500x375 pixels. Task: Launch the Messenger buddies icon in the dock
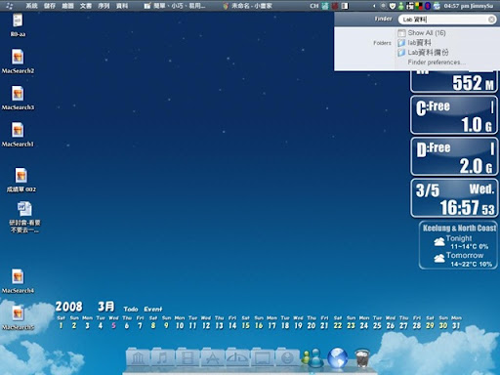tap(312, 358)
